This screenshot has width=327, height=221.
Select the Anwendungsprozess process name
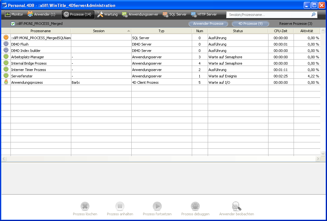coord(27,82)
